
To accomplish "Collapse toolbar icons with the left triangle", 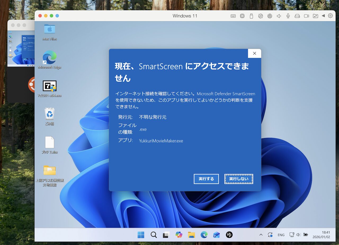I will (323, 16).
